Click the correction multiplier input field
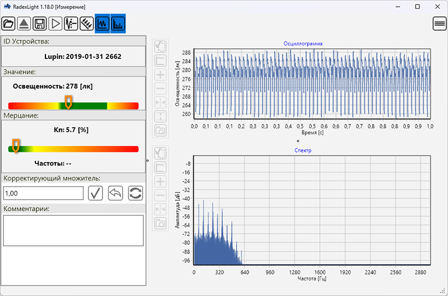 click(x=43, y=193)
